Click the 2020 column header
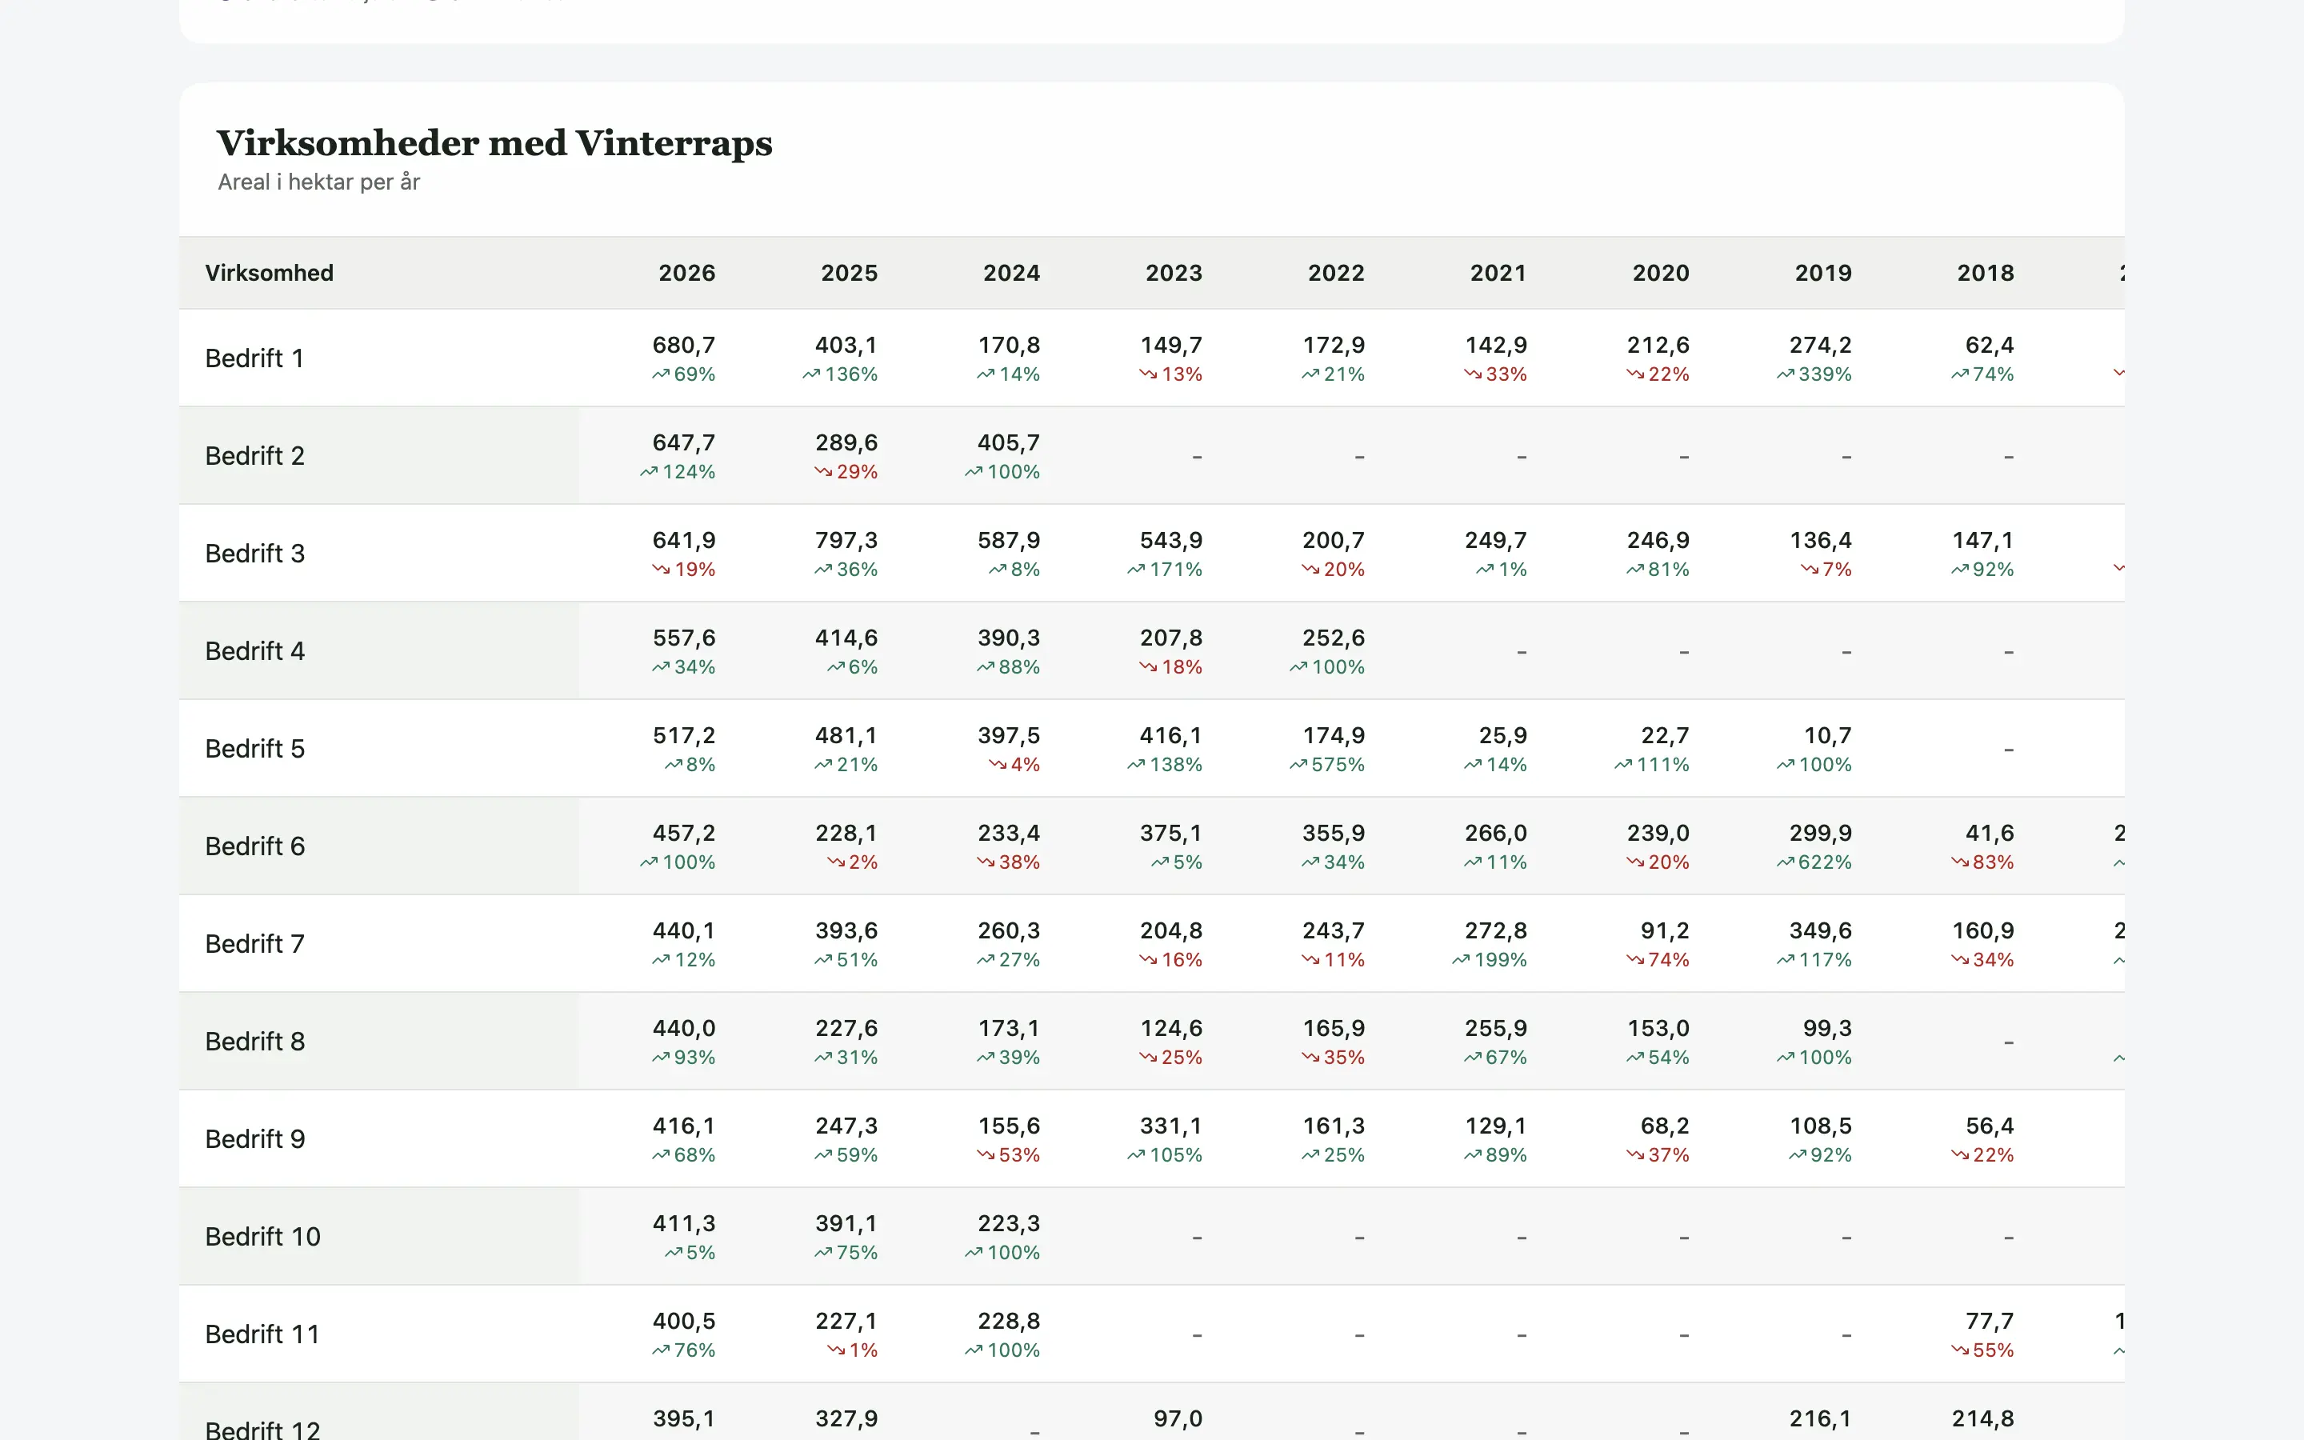This screenshot has width=2304, height=1440. coord(1661,274)
